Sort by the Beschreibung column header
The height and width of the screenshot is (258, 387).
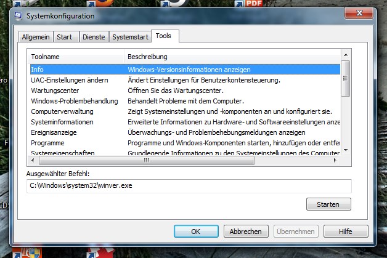tap(232, 57)
